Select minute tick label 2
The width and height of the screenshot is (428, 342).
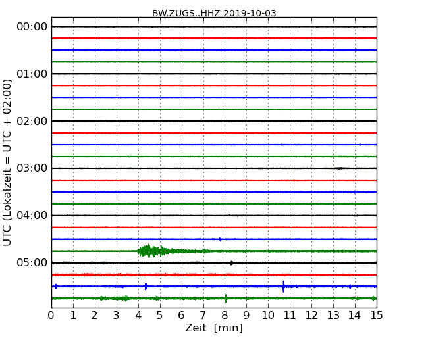94,316
